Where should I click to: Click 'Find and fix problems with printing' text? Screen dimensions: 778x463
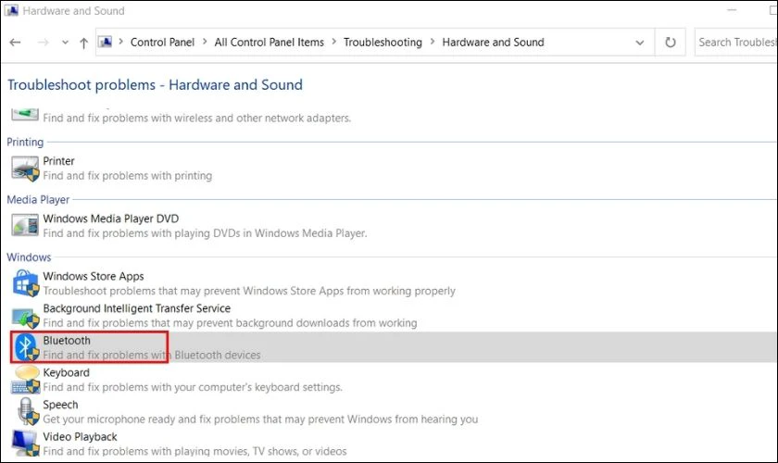[128, 176]
